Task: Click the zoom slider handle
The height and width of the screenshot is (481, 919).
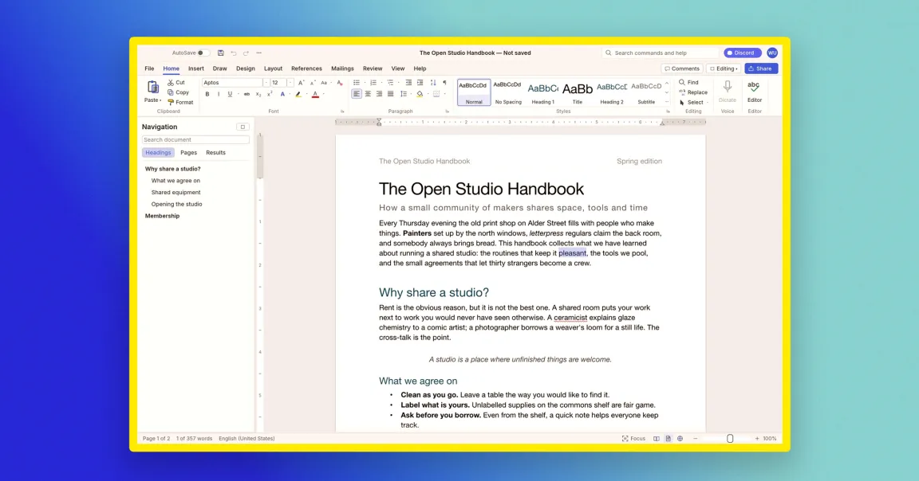Action: click(730, 438)
